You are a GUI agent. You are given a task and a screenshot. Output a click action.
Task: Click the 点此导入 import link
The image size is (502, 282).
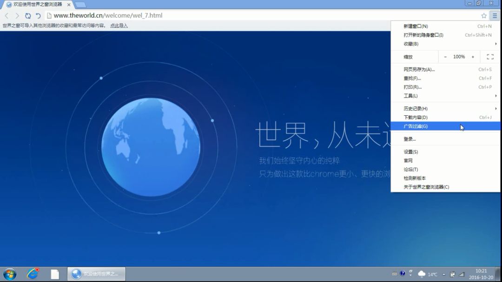[x=119, y=26]
